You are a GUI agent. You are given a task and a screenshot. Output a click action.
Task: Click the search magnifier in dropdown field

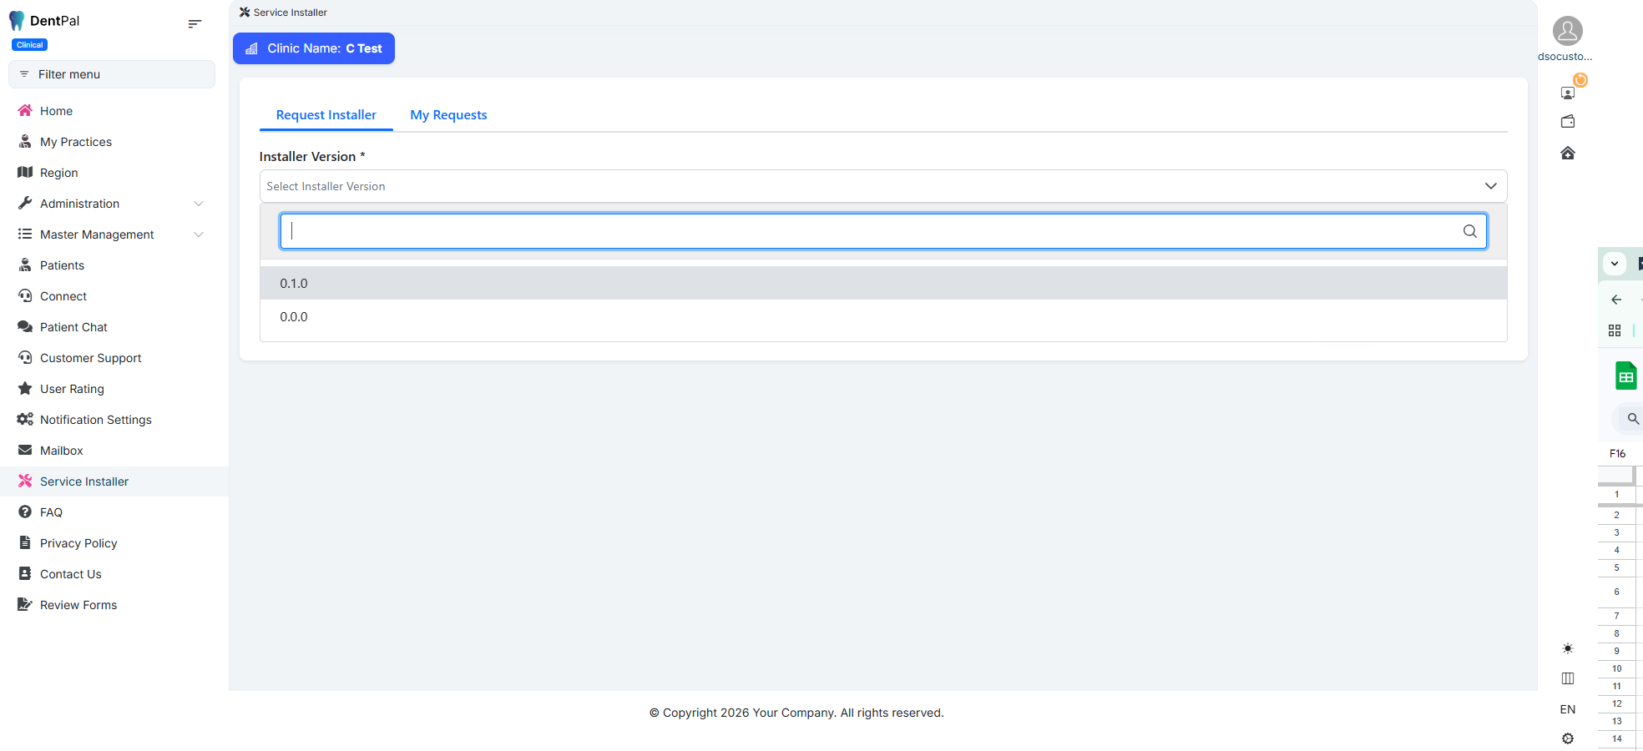click(x=1469, y=231)
